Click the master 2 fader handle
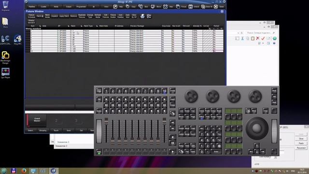 112,141
